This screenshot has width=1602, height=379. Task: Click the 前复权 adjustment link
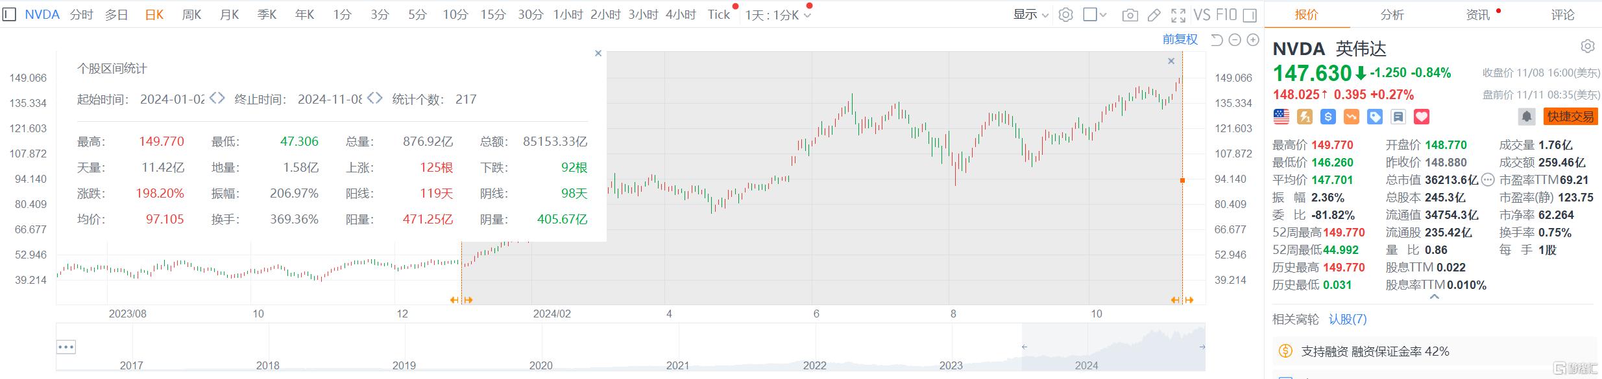pos(1180,40)
